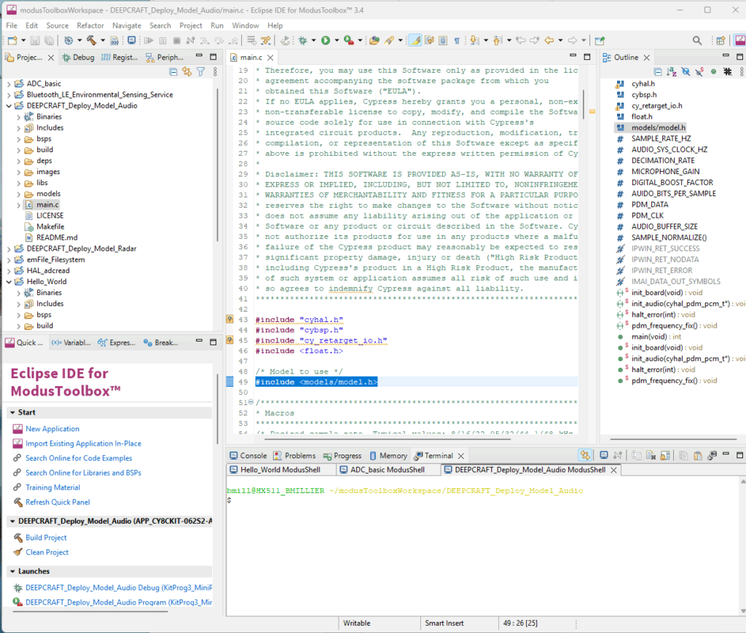Image resolution: width=746 pixels, height=633 pixels.
Task: Click the Training Material link
Action: tap(52, 487)
